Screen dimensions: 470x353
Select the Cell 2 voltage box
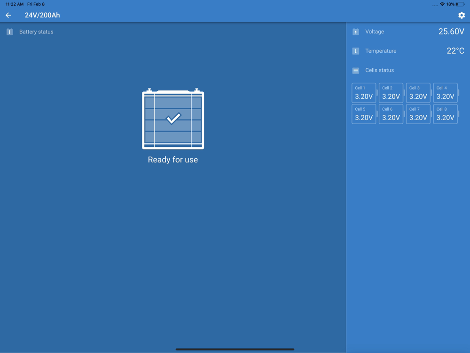click(x=391, y=93)
